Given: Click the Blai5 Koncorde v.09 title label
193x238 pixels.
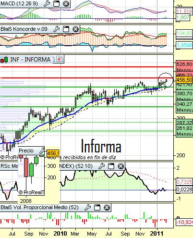Looking at the screenshot, I should tap(24, 29).
